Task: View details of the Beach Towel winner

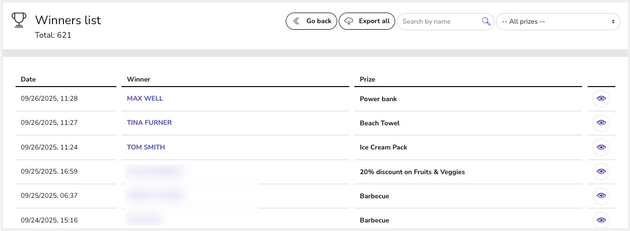Action: [x=601, y=123]
